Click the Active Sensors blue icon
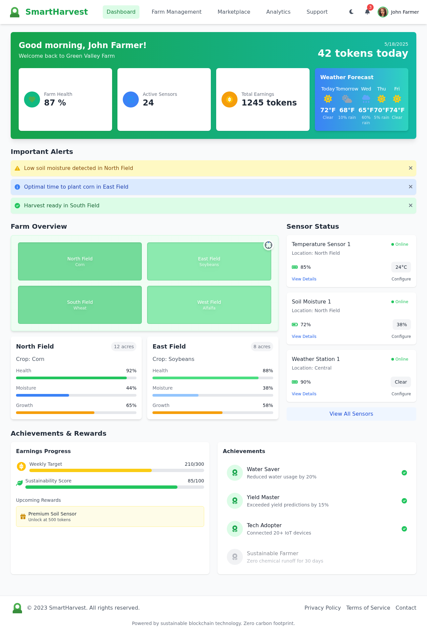The image size is (427, 632). [x=131, y=99]
